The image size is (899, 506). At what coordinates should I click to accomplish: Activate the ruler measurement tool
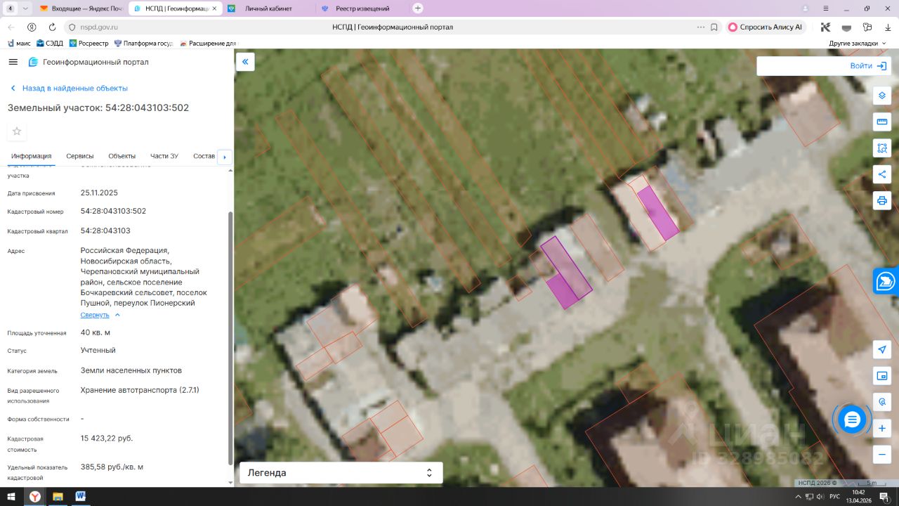[x=882, y=122]
